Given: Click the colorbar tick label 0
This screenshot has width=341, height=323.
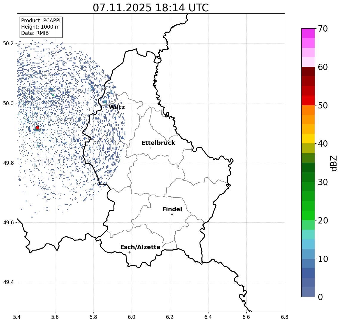Looking at the screenshot, I should (320, 297).
